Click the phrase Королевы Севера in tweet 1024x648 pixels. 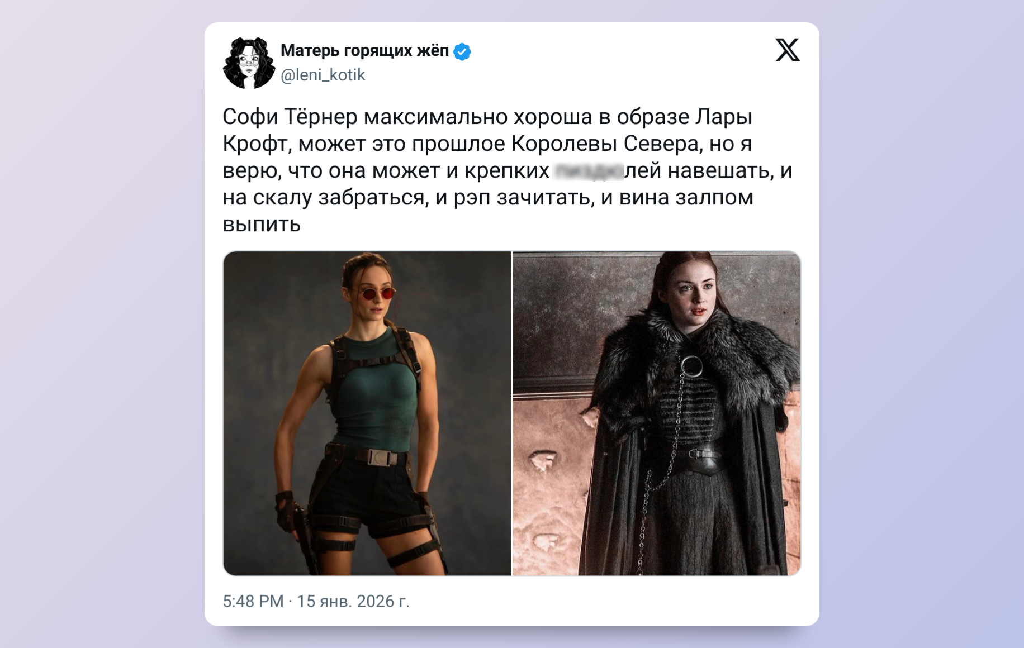click(605, 144)
